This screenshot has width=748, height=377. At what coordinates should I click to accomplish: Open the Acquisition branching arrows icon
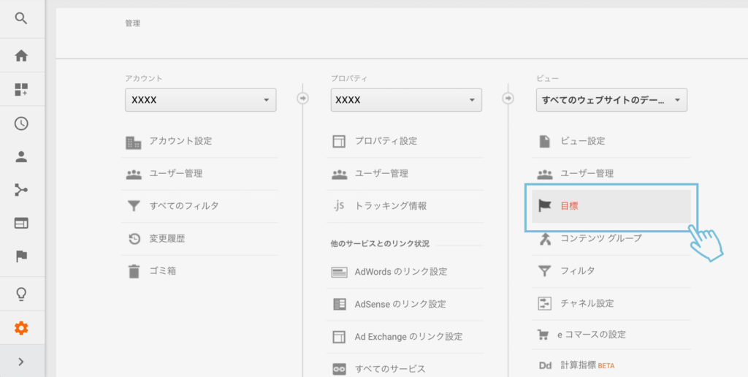pos(21,190)
